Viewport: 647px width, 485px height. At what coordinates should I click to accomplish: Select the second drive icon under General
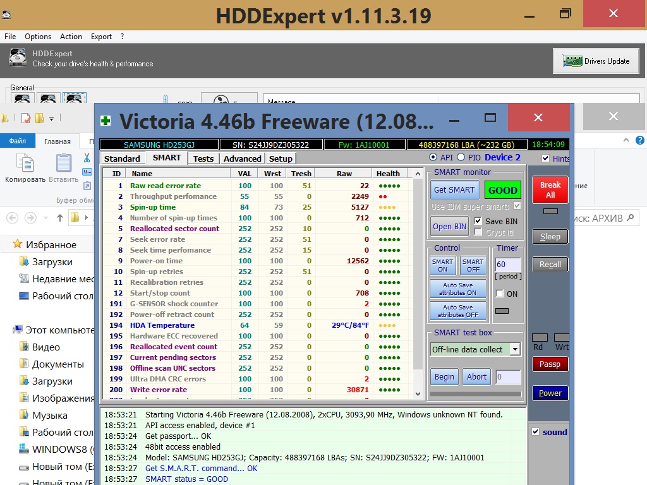click(x=48, y=98)
